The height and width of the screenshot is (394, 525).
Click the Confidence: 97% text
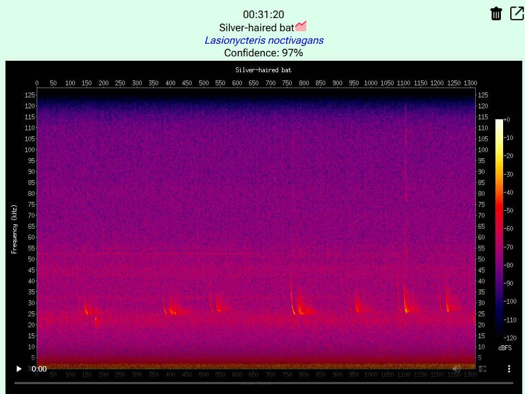pos(263,53)
